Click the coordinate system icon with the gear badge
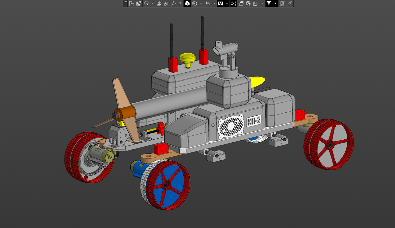 [x=138, y=3]
